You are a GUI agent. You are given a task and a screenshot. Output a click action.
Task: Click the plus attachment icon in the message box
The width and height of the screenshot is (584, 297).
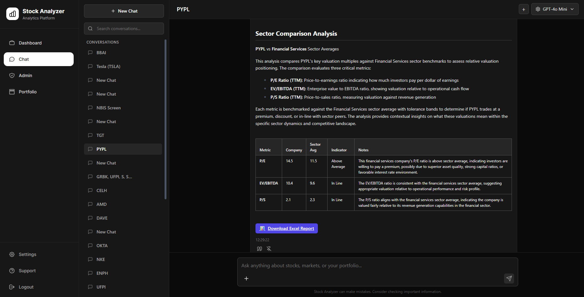pos(246,278)
